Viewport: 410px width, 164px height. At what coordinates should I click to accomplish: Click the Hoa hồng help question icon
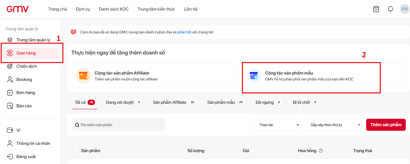click(321, 151)
